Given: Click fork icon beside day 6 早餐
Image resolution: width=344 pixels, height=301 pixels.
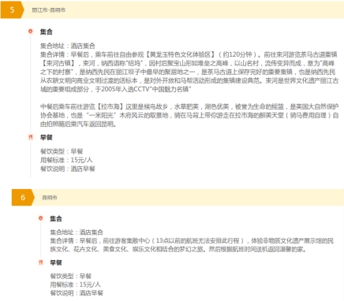Looking at the screenshot, I should [40, 262].
